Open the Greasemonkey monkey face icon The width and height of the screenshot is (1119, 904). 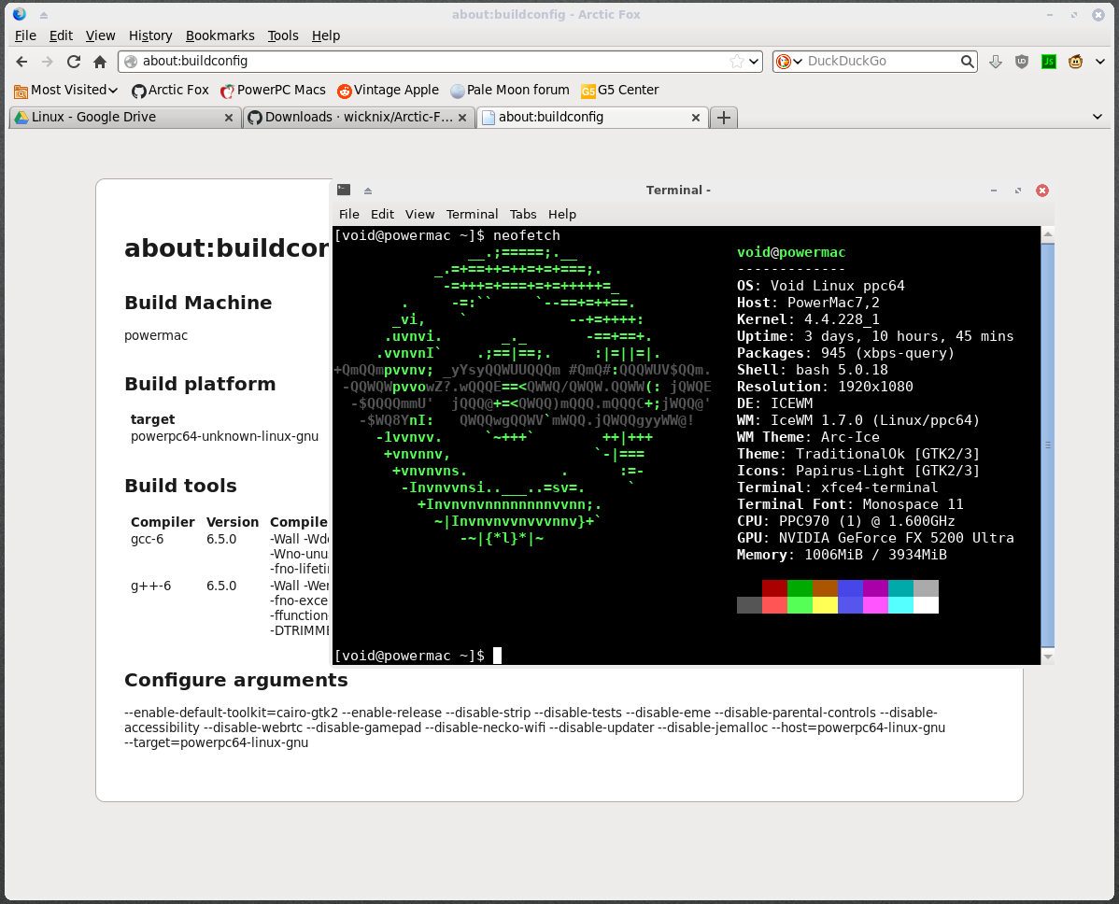tap(1075, 62)
